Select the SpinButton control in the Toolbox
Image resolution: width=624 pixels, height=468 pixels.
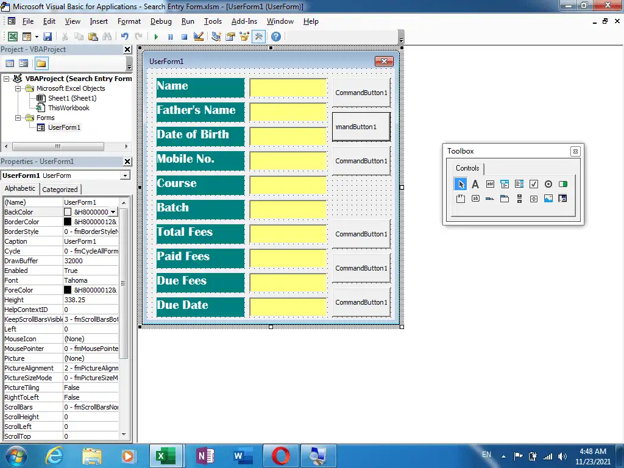click(534, 199)
